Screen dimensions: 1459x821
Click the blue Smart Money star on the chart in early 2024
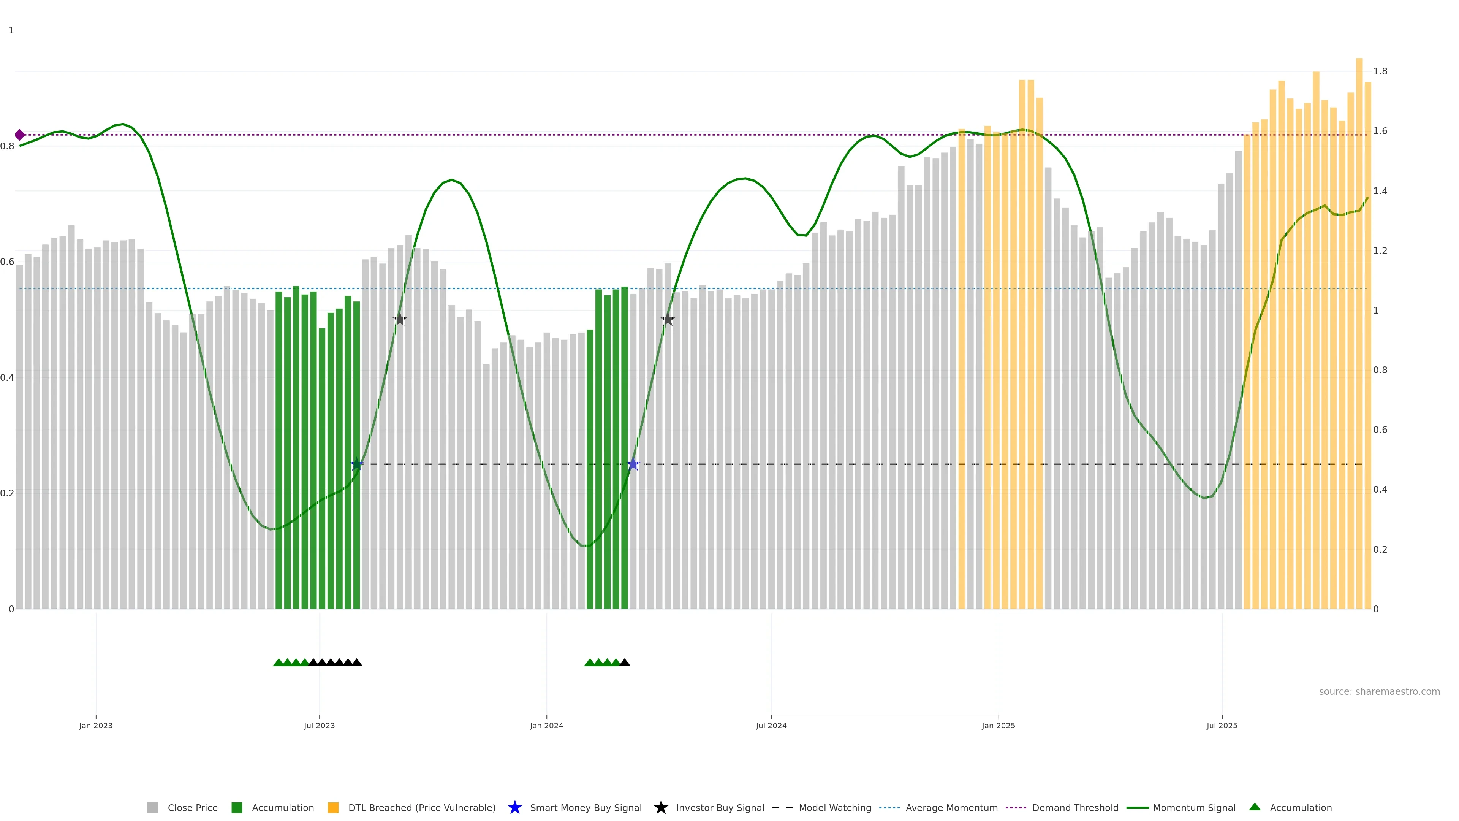[633, 464]
